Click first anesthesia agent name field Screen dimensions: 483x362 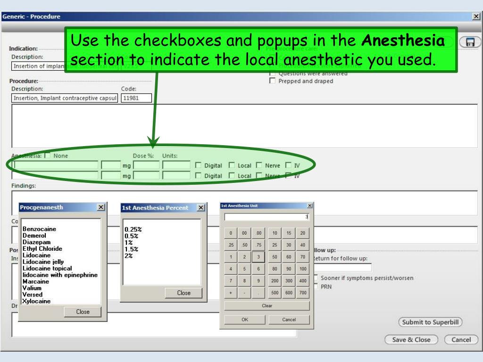55,165
